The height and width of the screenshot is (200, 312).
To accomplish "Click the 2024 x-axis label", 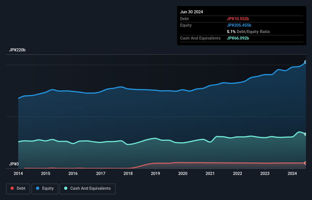I will click(292, 173).
